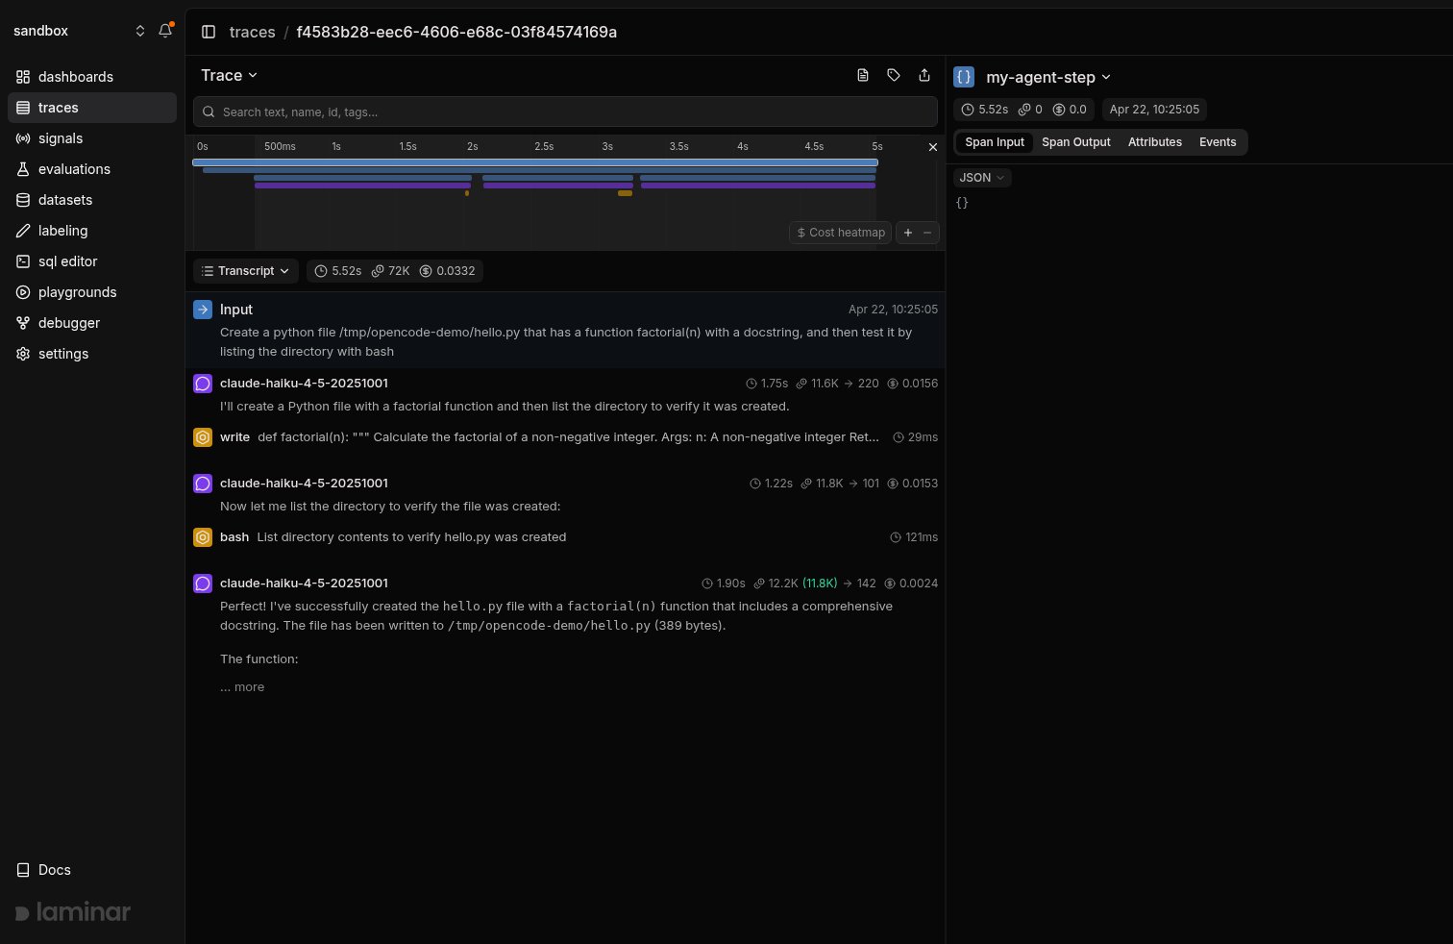Screen dimensions: 1453x944
Task: Open the notifications bell
Action: [x=165, y=31]
